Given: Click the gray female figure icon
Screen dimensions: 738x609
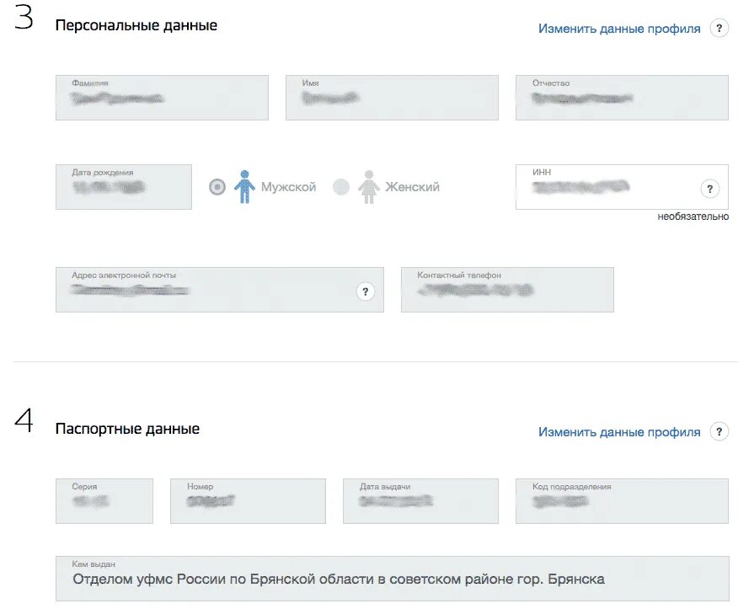Looking at the screenshot, I should point(368,187).
